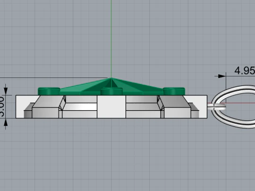Image resolution: width=255 pixels, height=191 pixels.
Task: Select the small connector link beside base
Action: click(216, 107)
